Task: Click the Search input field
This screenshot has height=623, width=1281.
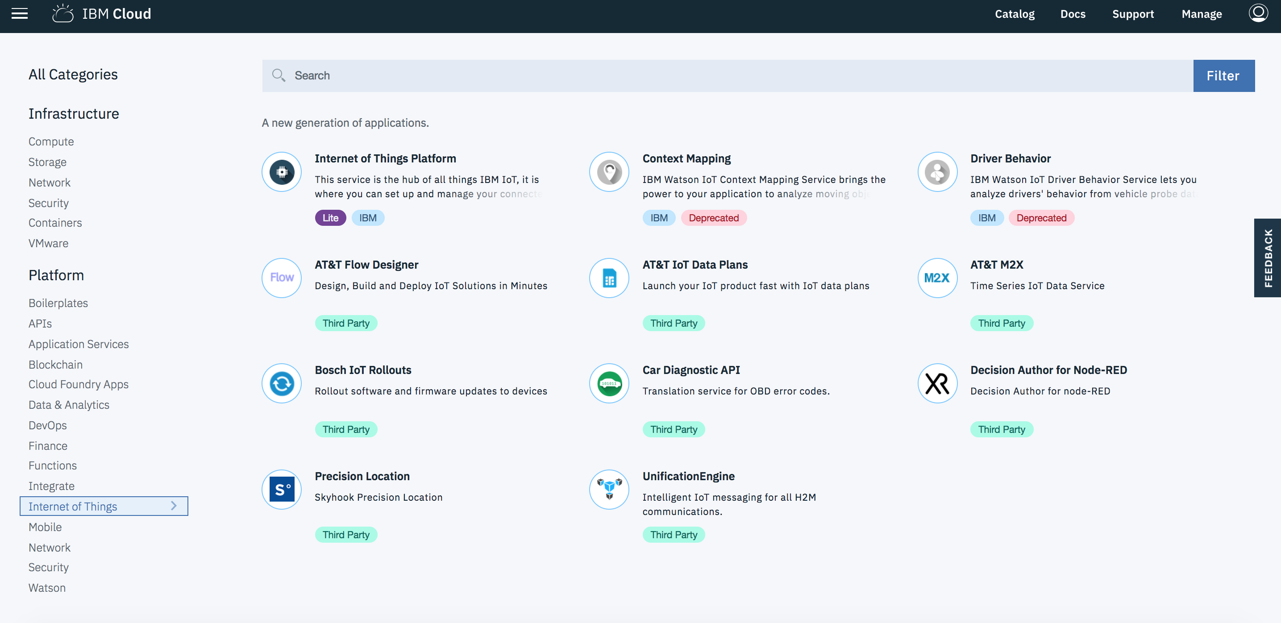Action: [x=727, y=75]
